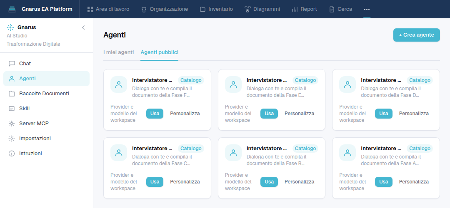Click the Catalogo badge on Fase E agent
The width and height of the screenshot is (450, 208).
pyautogui.click(x=305, y=80)
